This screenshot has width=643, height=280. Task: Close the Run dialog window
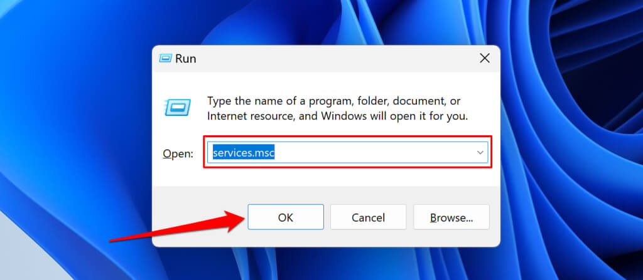(484, 58)
